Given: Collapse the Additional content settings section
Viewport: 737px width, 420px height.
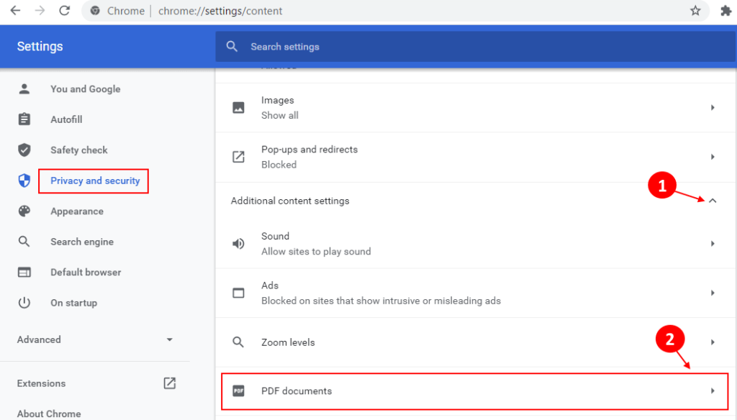Looking at the screenshot, I should 713,201.
